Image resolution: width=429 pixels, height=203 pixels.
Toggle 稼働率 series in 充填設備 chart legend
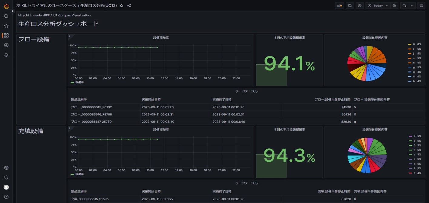pos(79,174)
